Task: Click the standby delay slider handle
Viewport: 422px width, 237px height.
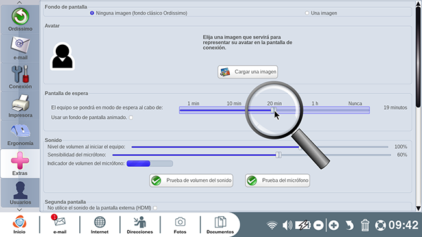Action: pos(273,110)
